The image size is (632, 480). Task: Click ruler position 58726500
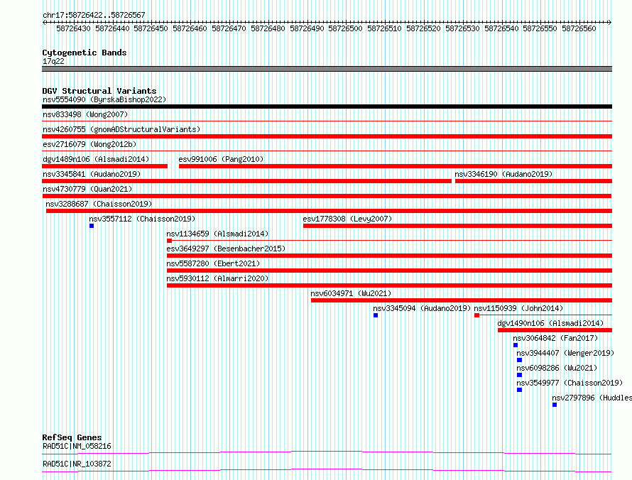click(x=345, y=28)
